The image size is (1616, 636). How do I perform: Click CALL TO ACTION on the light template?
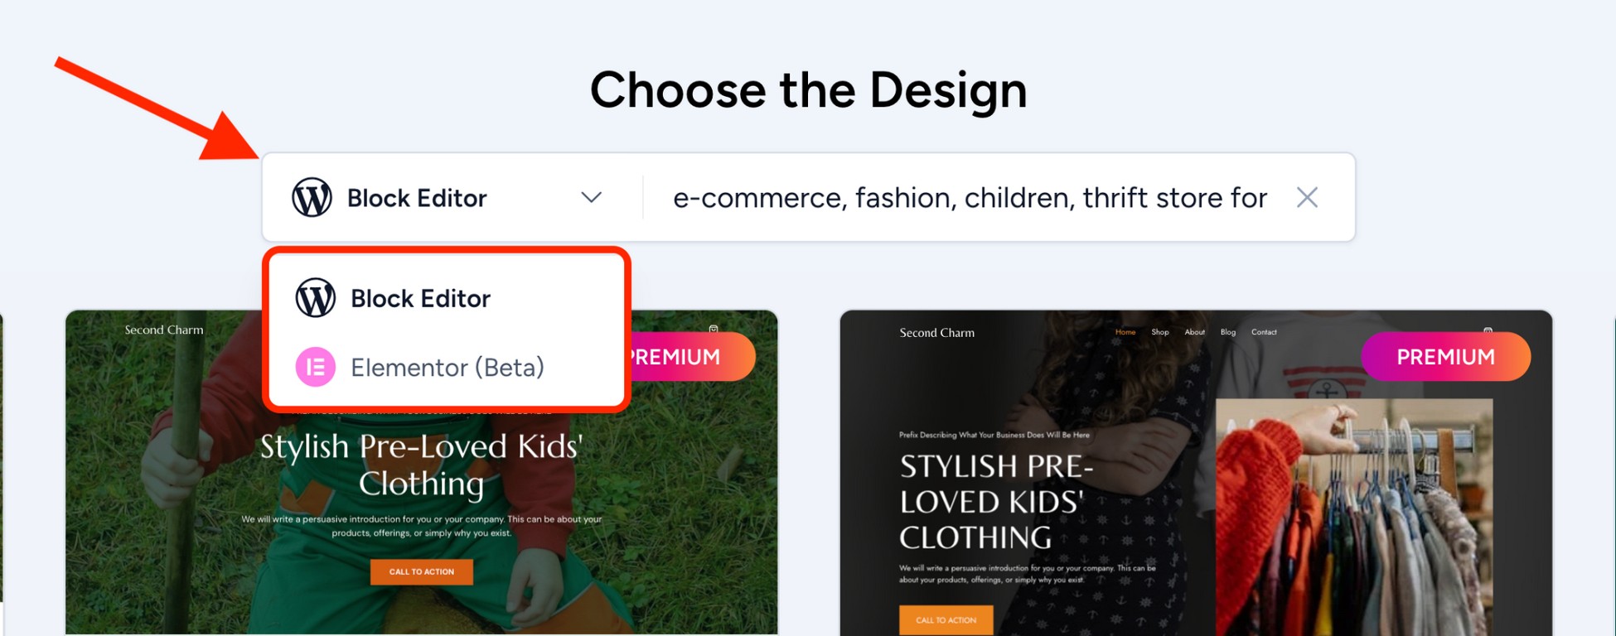point(422,571)
